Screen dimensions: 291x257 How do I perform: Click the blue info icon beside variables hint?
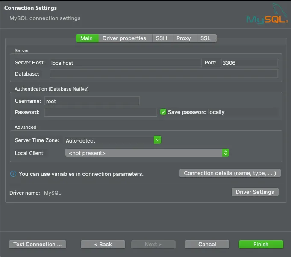tap(13, 174)
